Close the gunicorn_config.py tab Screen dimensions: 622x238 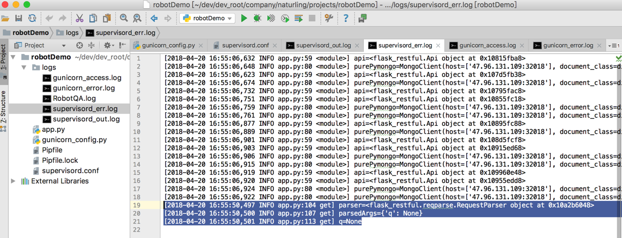click(201, 46)
